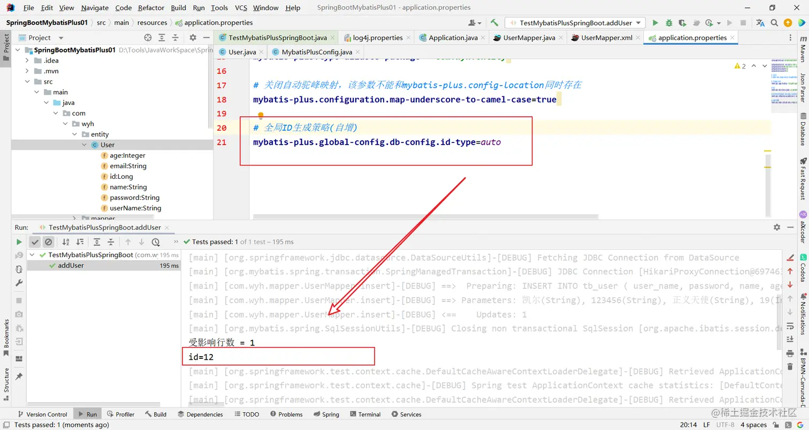
Task: Switch to UserMapper.xml tab
Action: coord(606,37)
